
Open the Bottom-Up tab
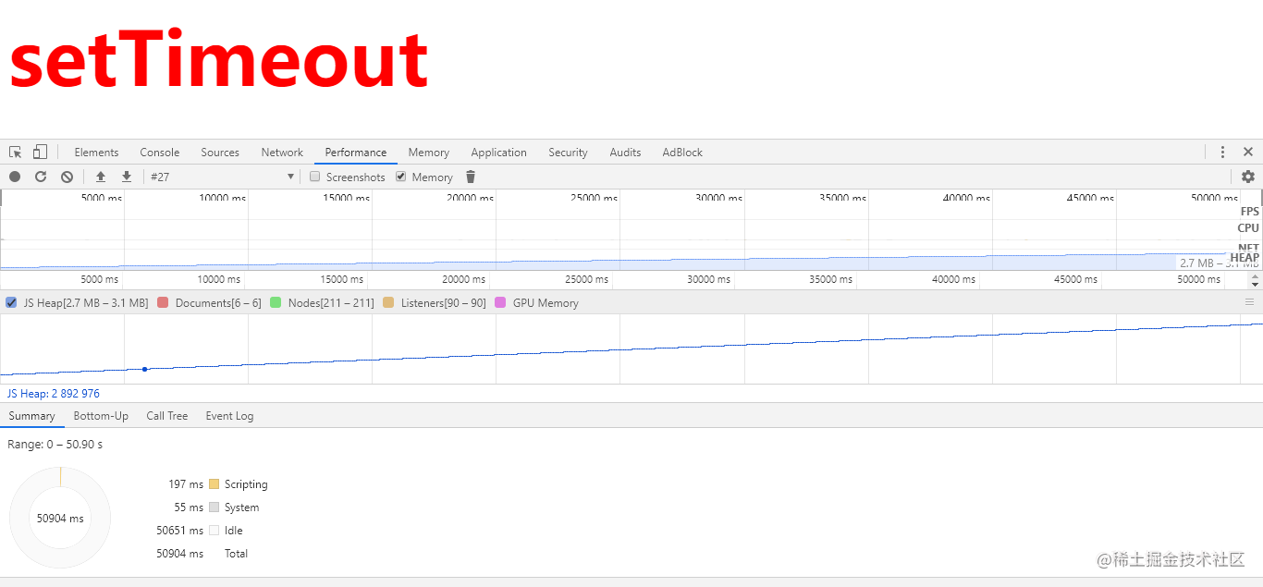(x=101, y=416)
